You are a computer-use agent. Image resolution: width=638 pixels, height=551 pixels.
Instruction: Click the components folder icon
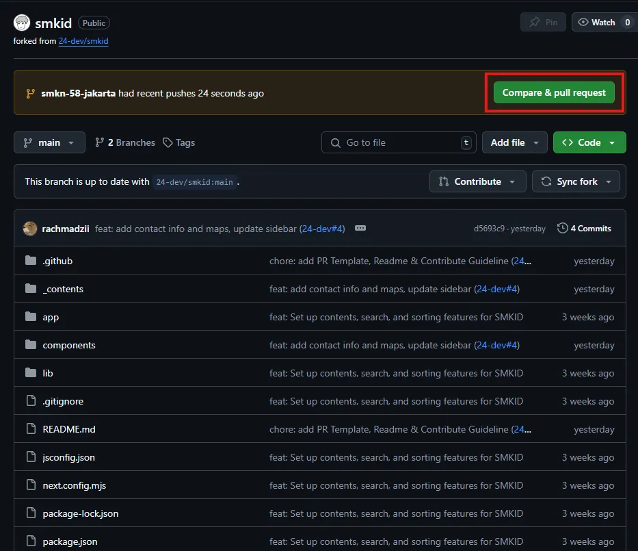point(31,344)
